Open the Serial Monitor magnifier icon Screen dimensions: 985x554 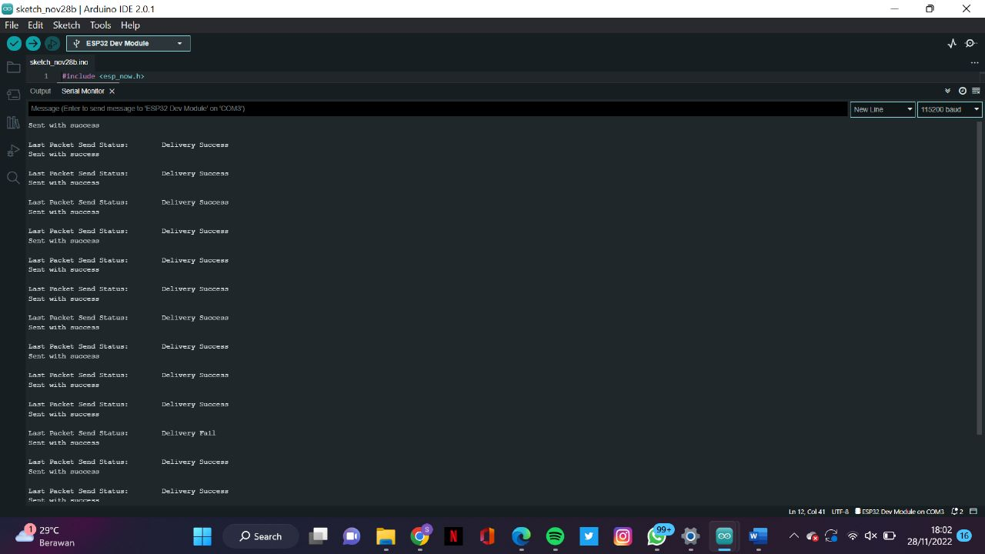(x=970, y=43)
